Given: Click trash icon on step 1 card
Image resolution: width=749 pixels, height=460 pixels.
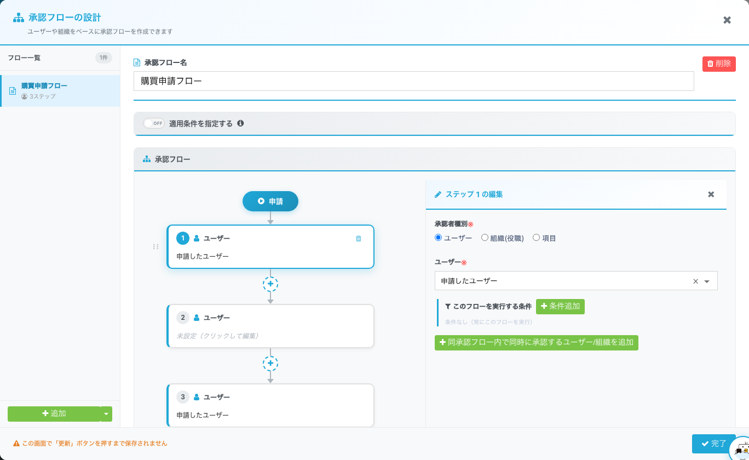Looking at the screenshot, I should (359, 238).
